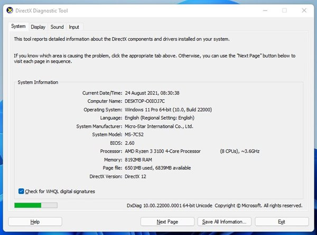Minimize the DirectX Diagnostic Tool window
The image size is (317, 235).
click(x=265, y=11)
